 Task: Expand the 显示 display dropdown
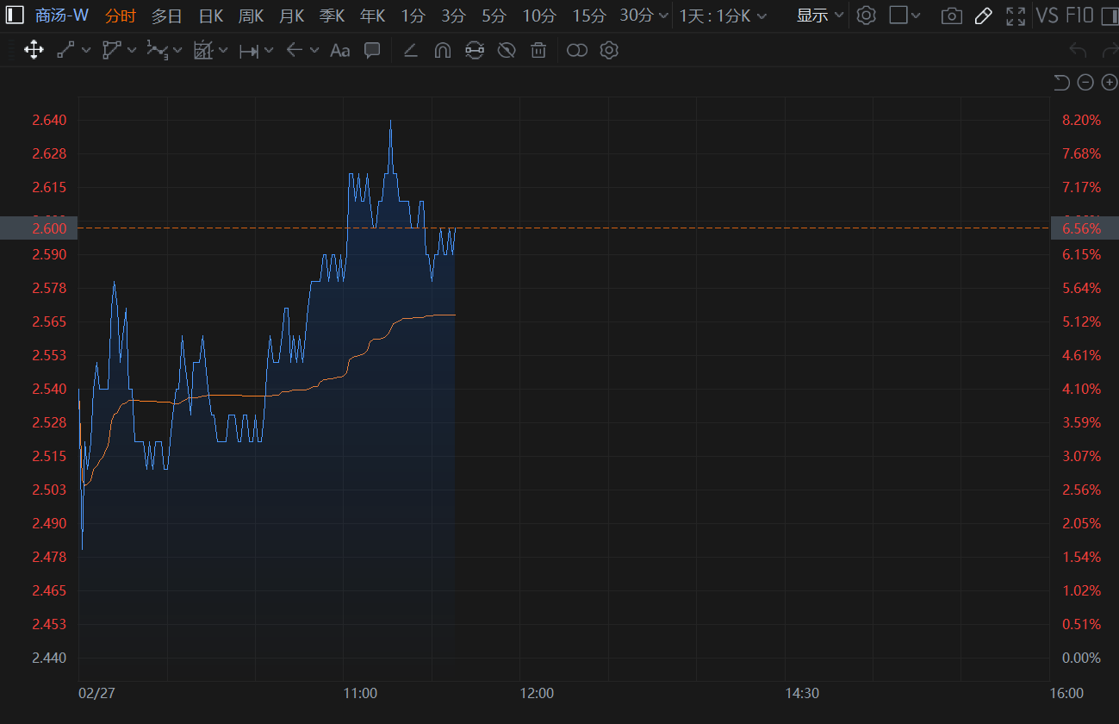coord(819,16)
